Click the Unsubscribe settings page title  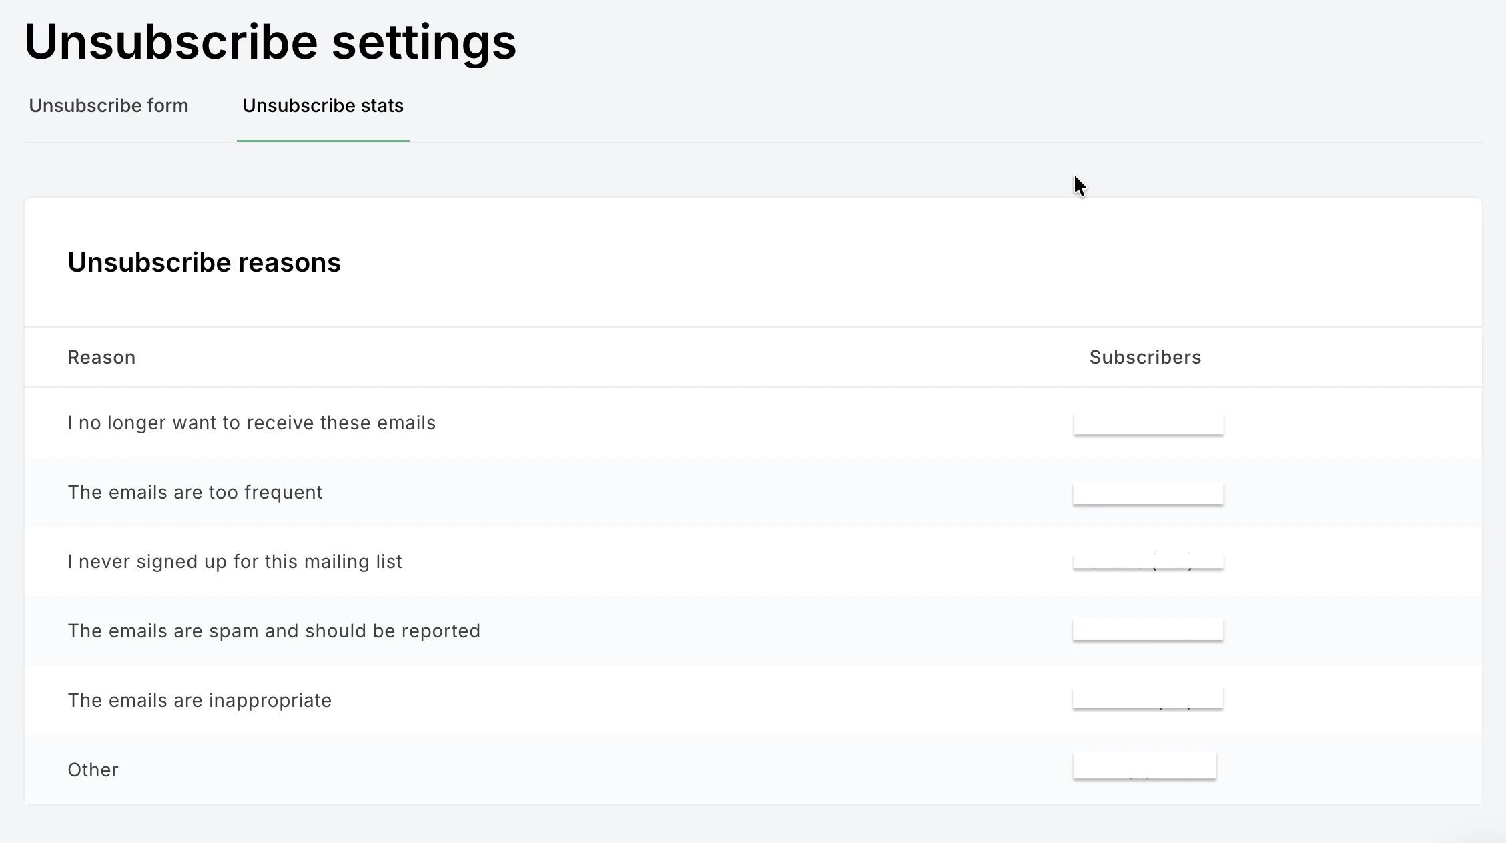270,41
